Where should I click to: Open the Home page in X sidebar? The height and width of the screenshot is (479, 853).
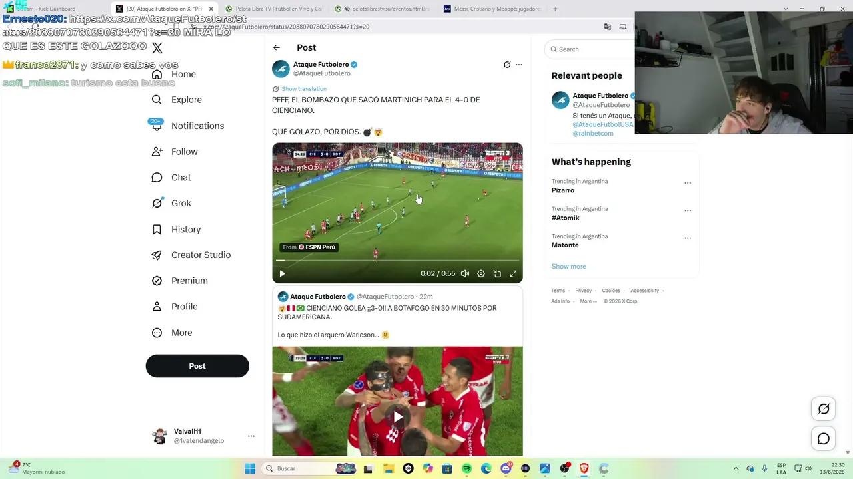click(174, 74)
